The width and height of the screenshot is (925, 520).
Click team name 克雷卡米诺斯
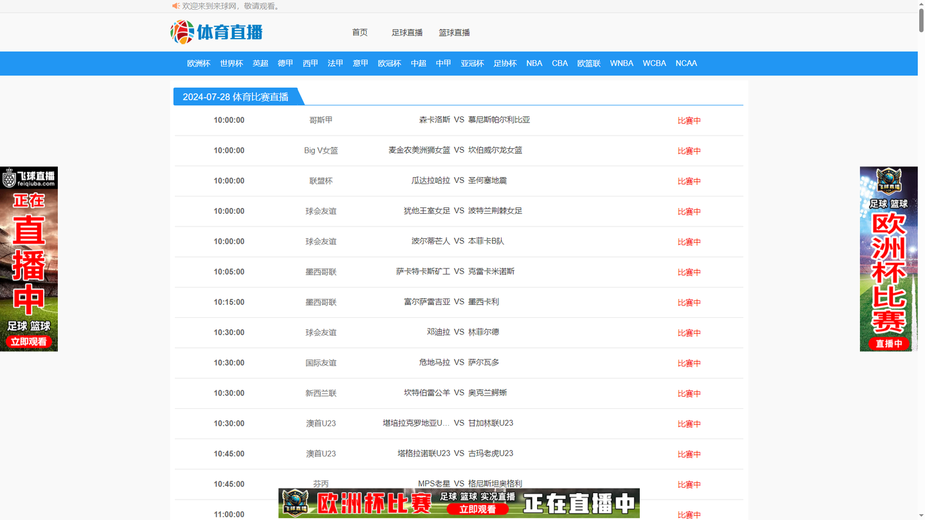pos(491,271)
